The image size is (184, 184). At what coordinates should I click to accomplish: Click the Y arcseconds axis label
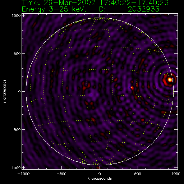(4, 91)
